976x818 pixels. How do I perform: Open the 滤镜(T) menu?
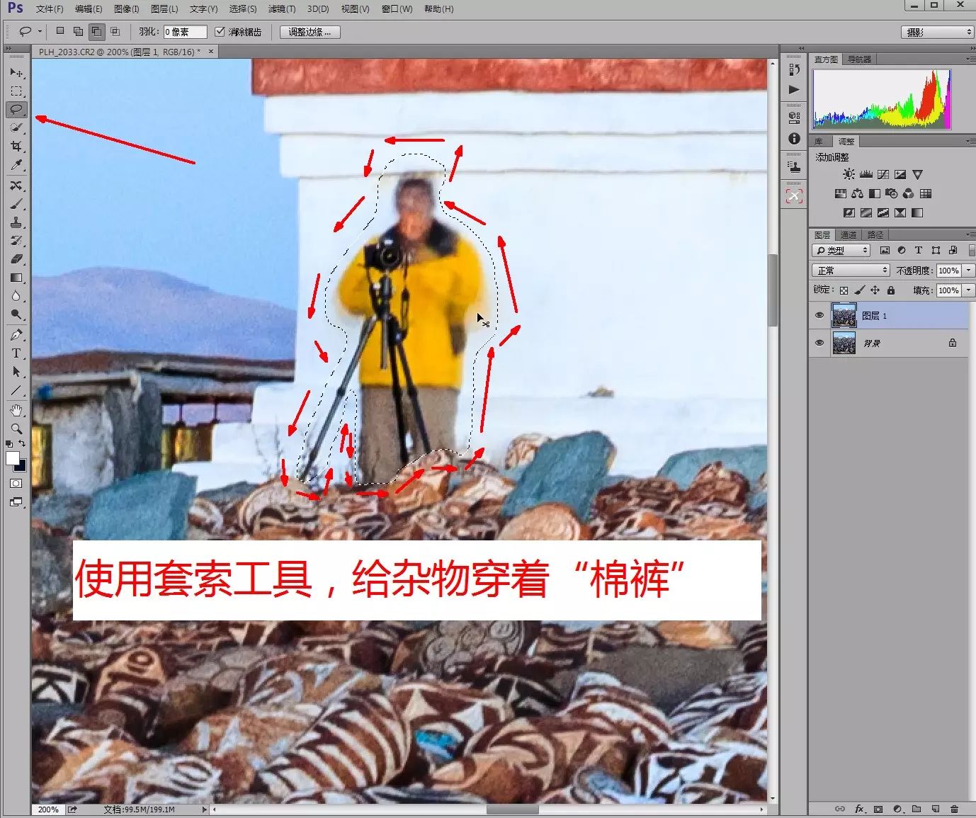coord(281,9)
